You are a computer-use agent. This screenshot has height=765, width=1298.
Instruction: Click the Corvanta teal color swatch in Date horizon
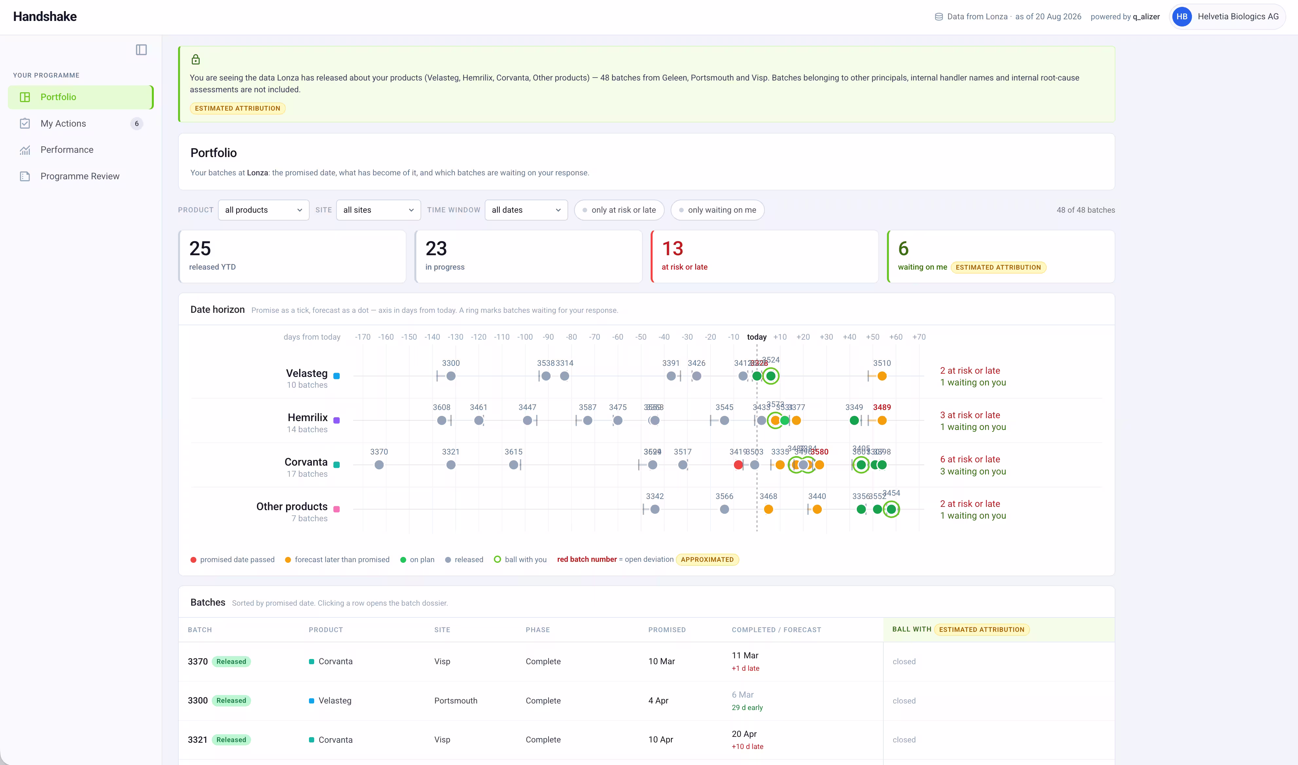(337, 465)
